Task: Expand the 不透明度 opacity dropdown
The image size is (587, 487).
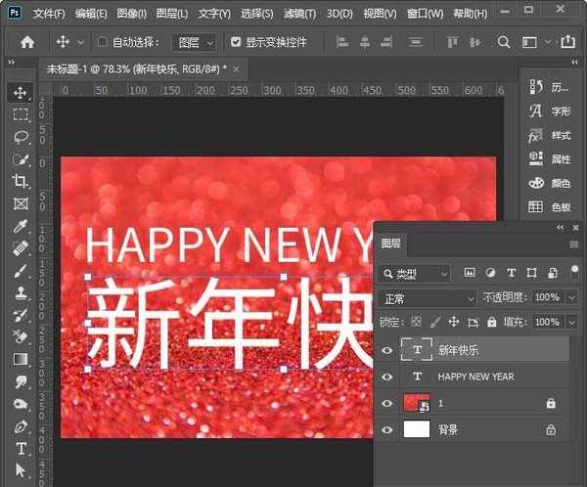Action: (570, 297)
